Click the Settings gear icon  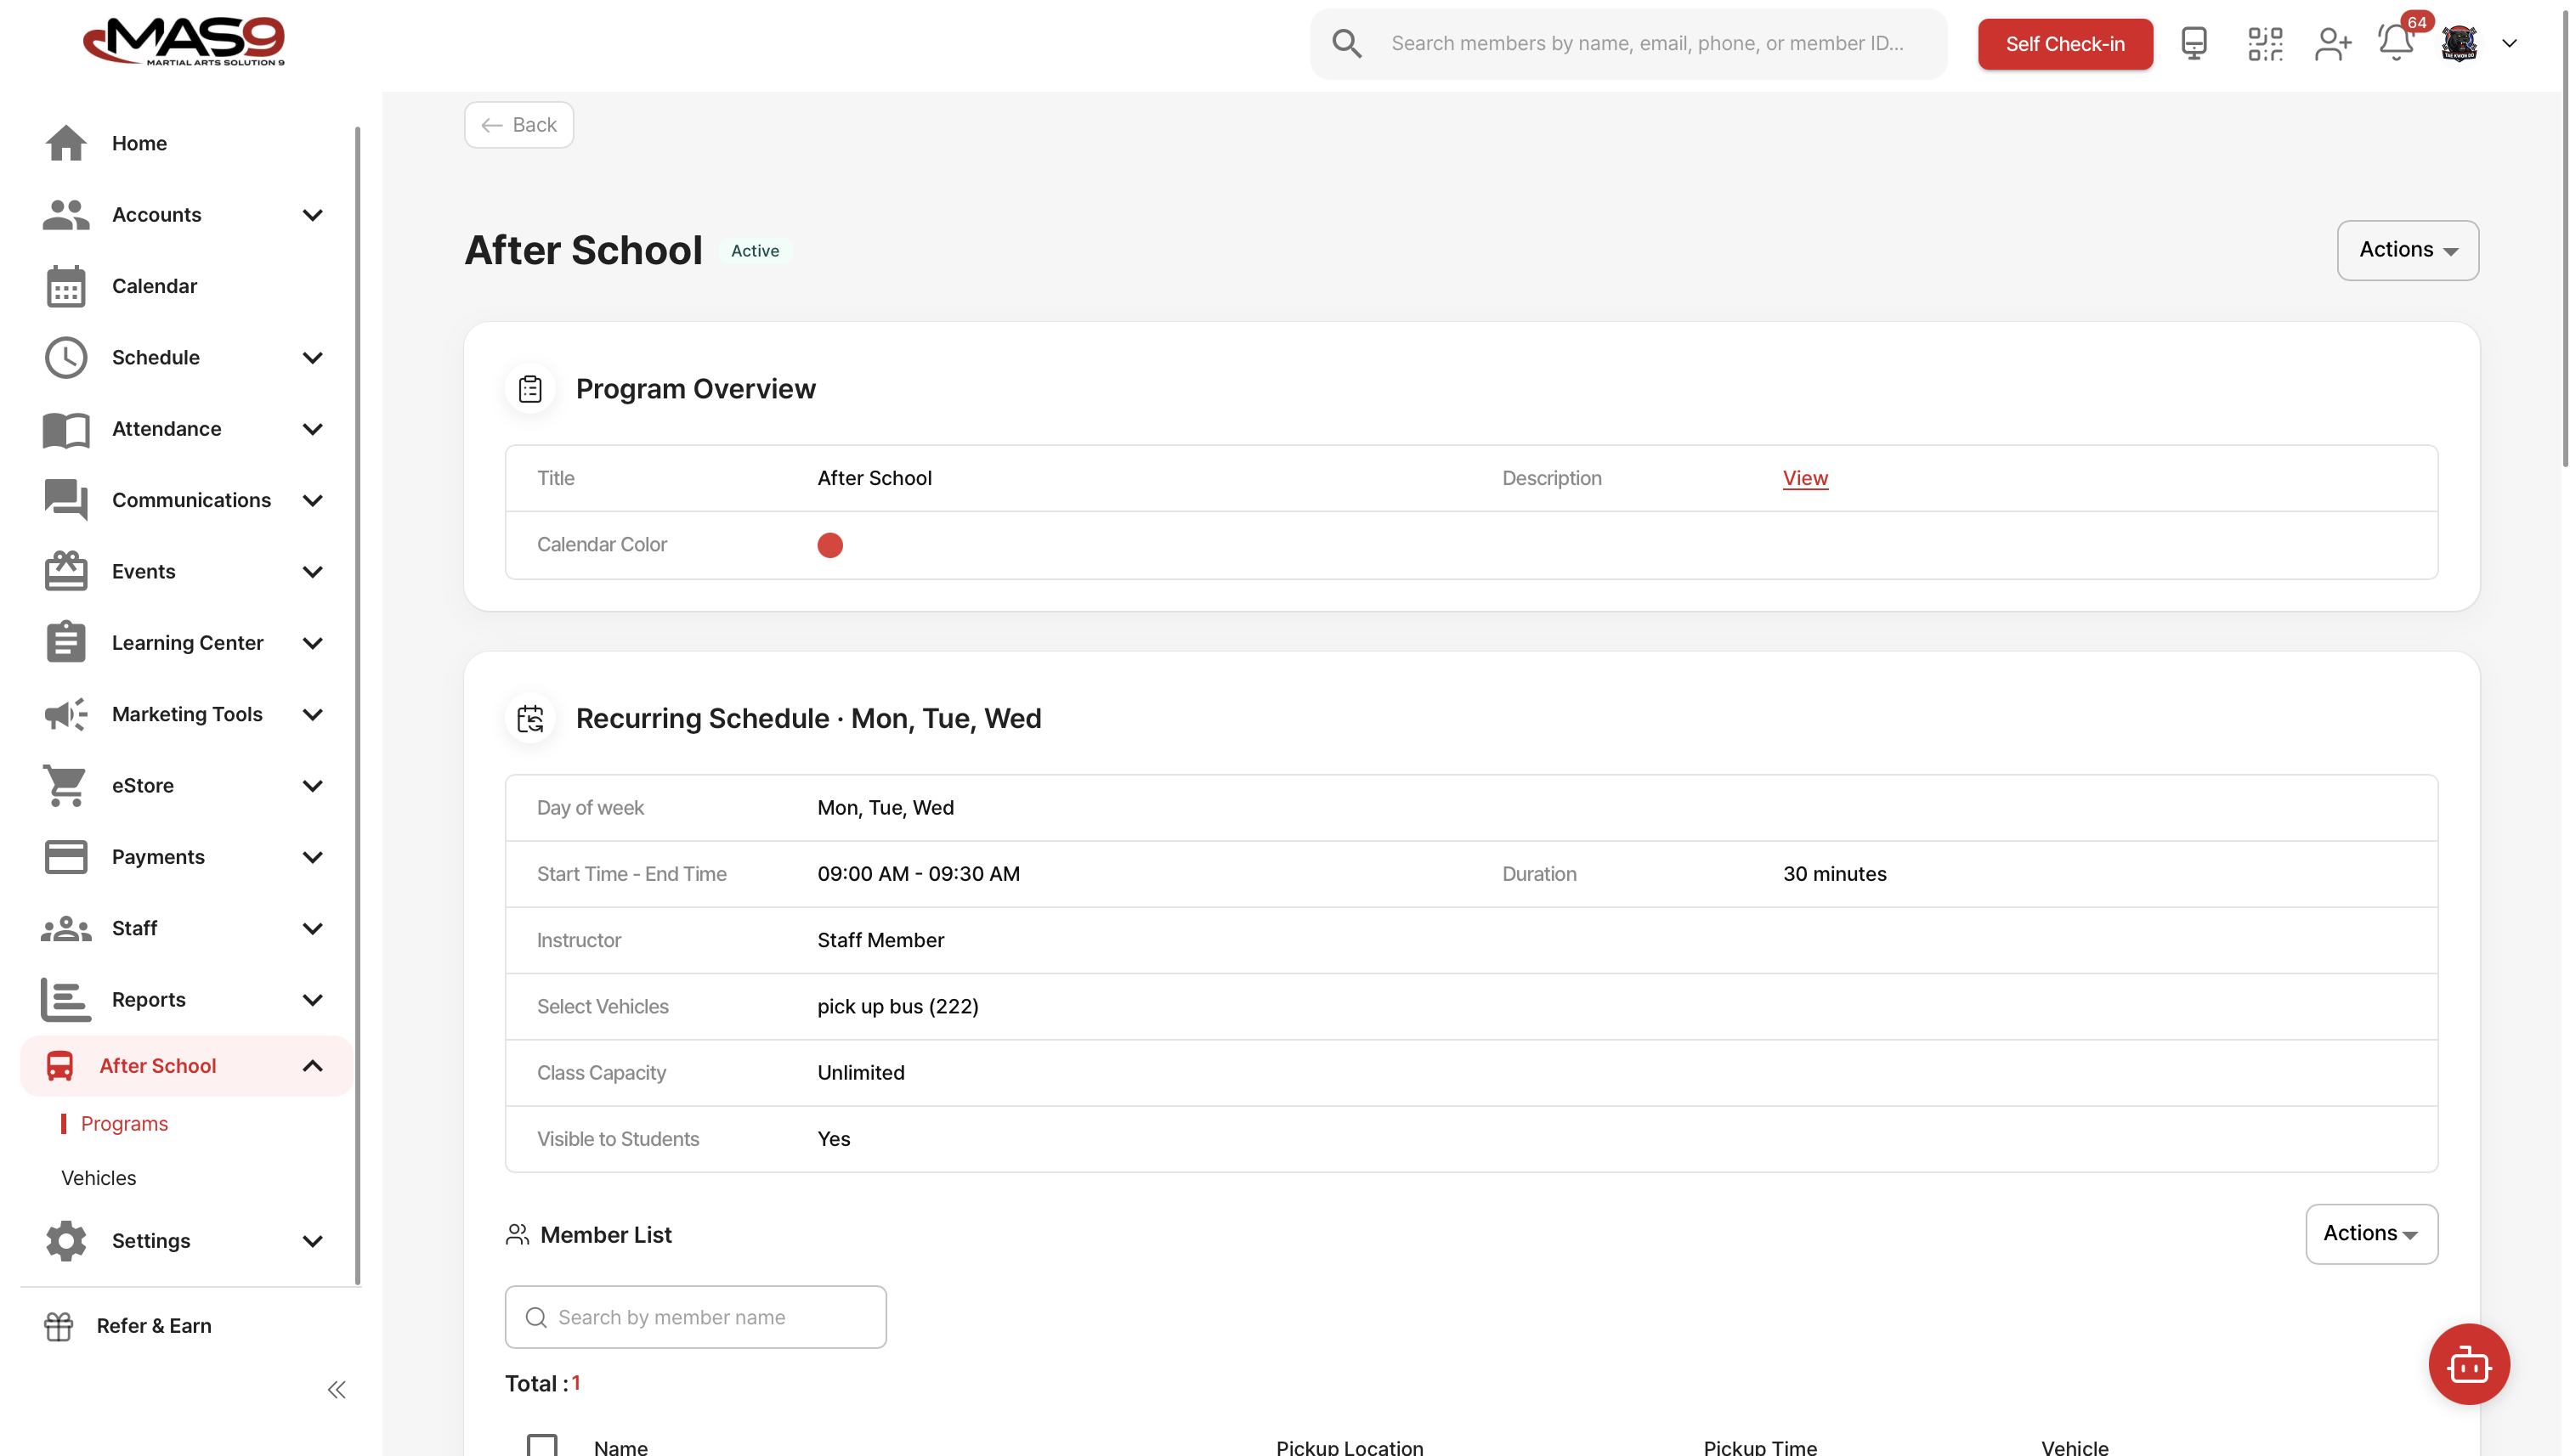(x=66, y=1241)
